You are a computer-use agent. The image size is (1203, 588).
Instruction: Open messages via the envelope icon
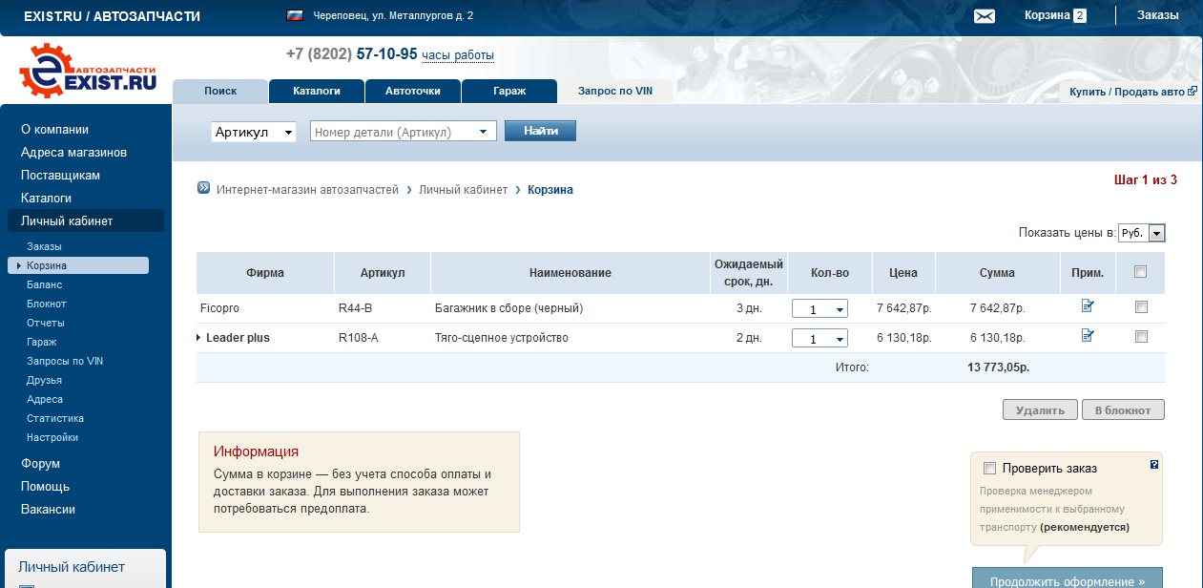(x=985, y=16)
